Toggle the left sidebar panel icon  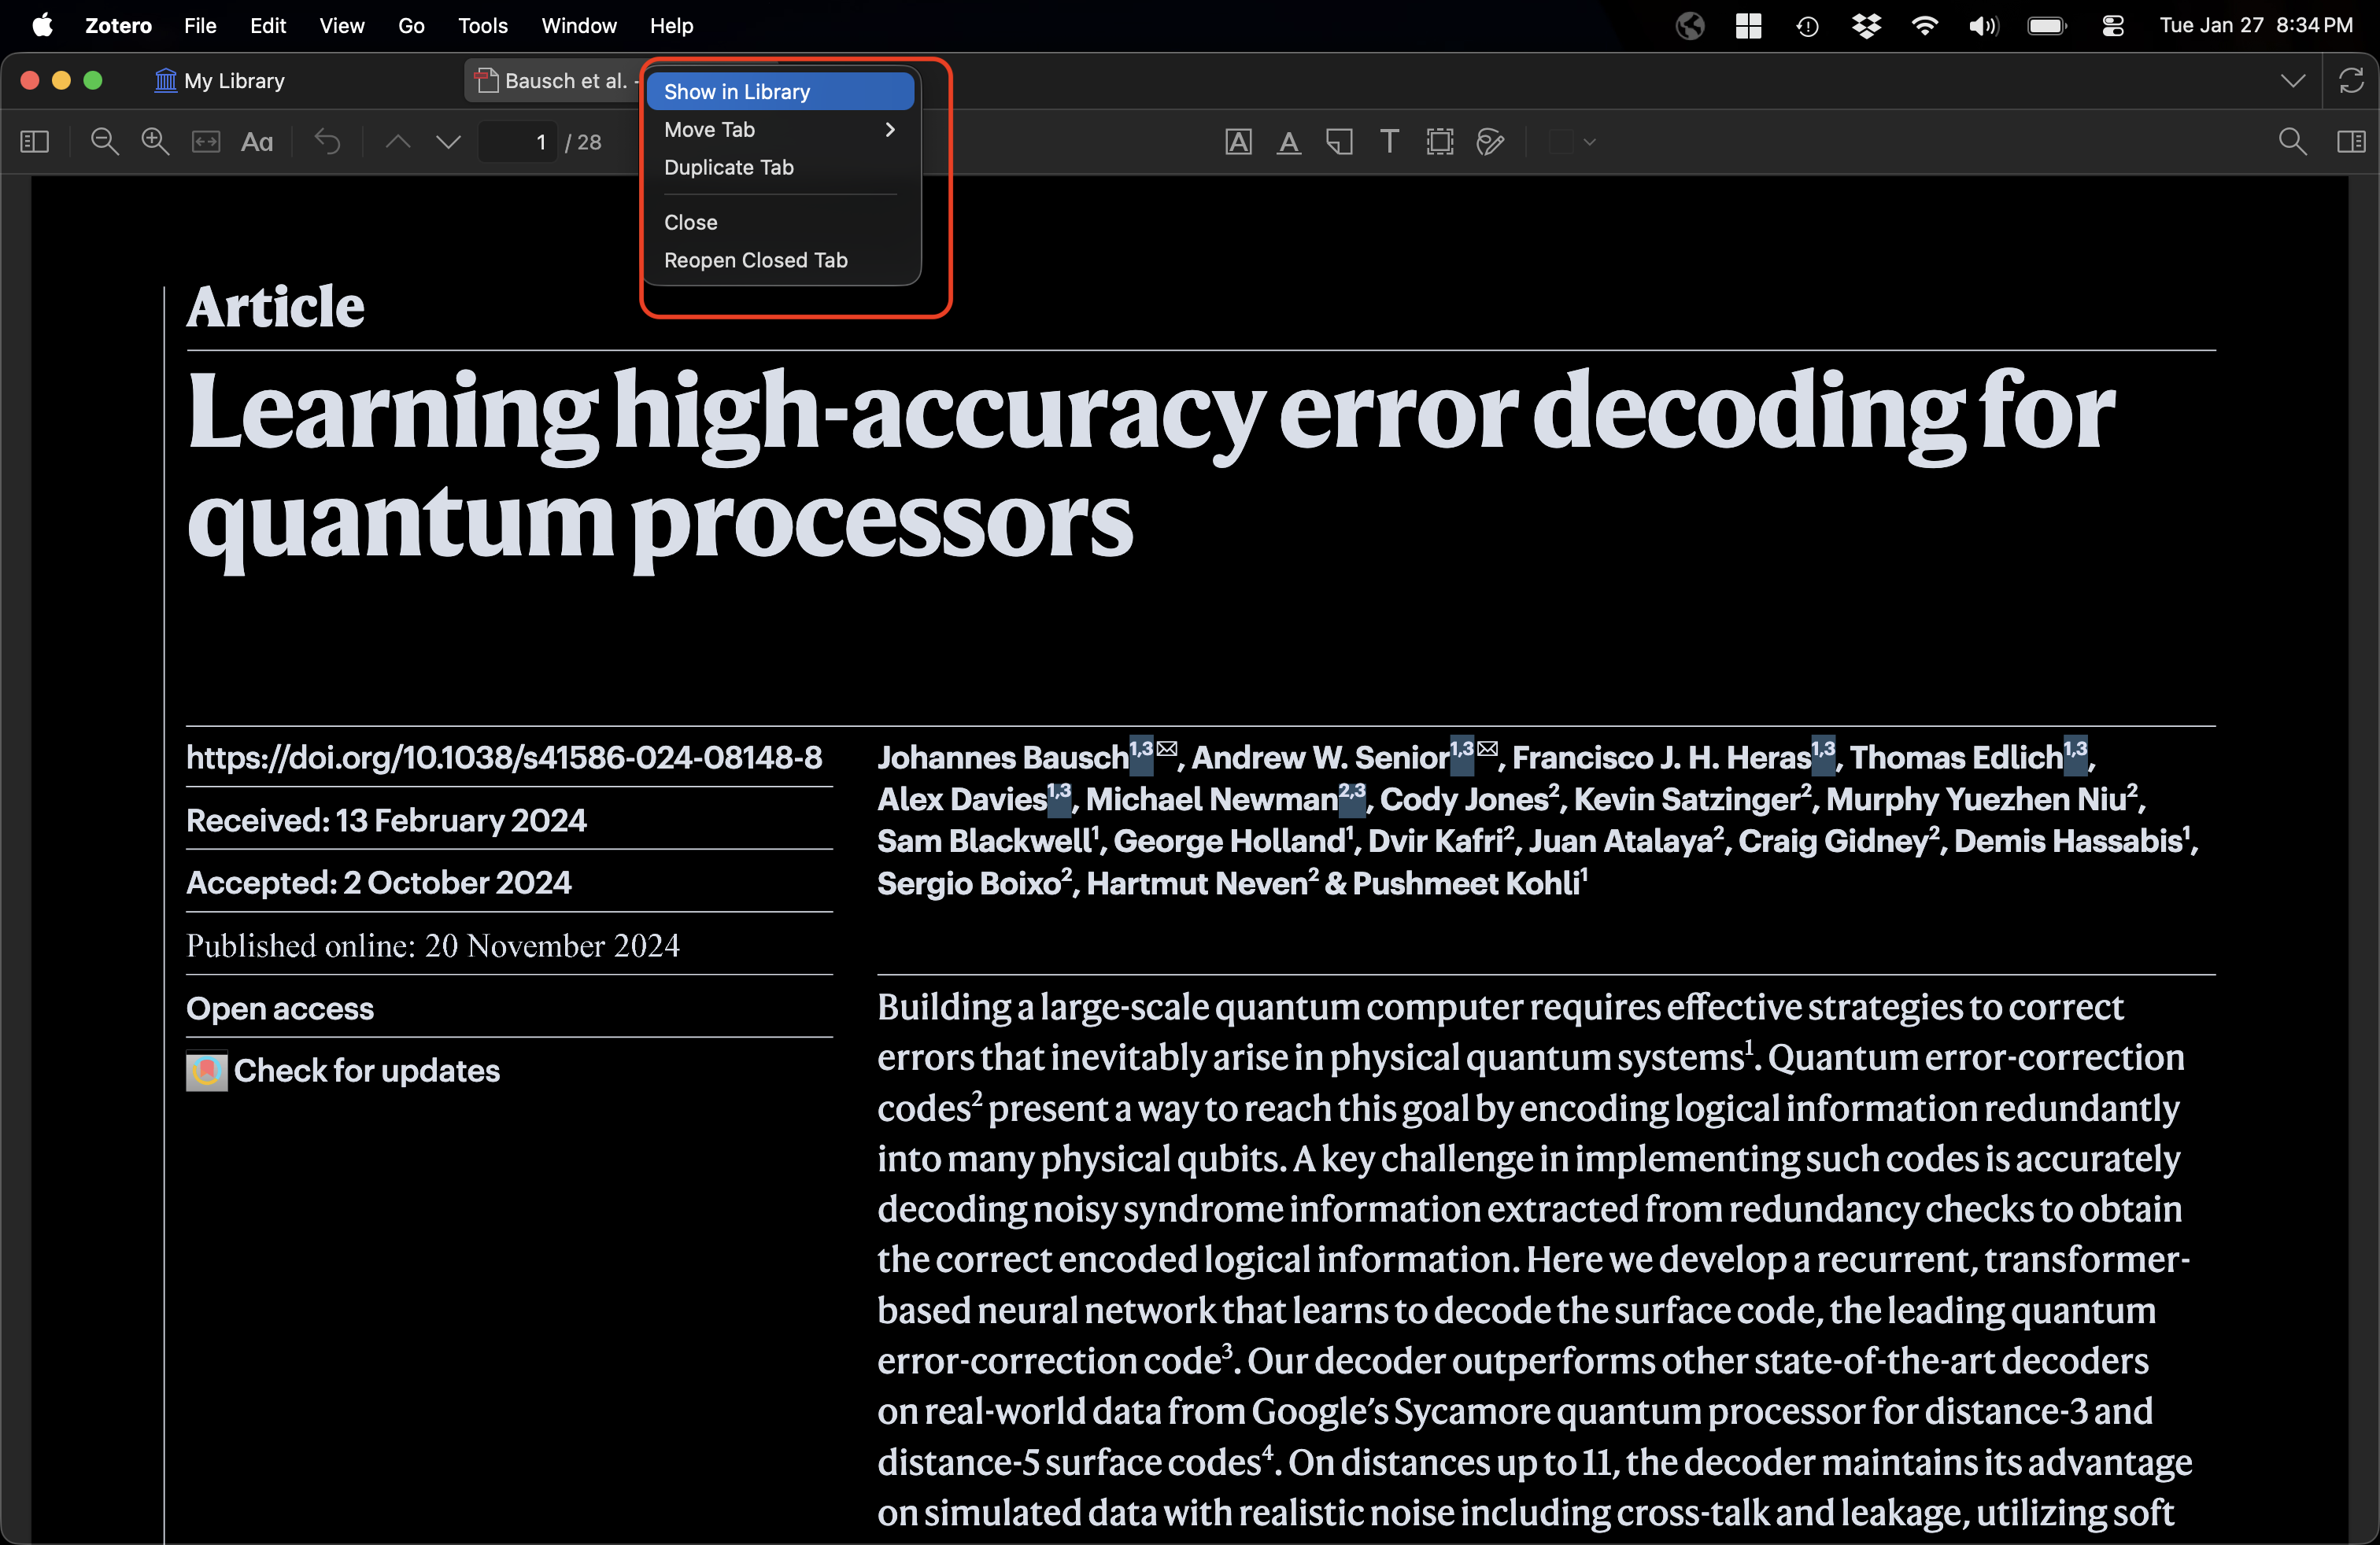34,142
